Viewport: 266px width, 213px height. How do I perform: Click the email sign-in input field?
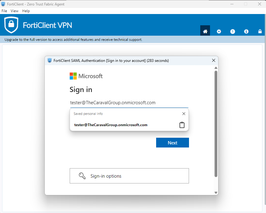[129, 103]
